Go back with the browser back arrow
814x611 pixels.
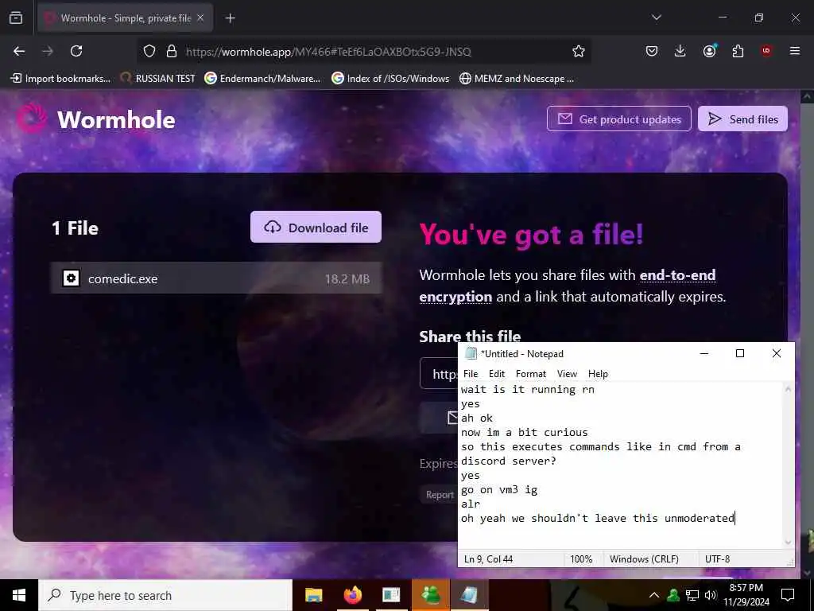point(19,51)
